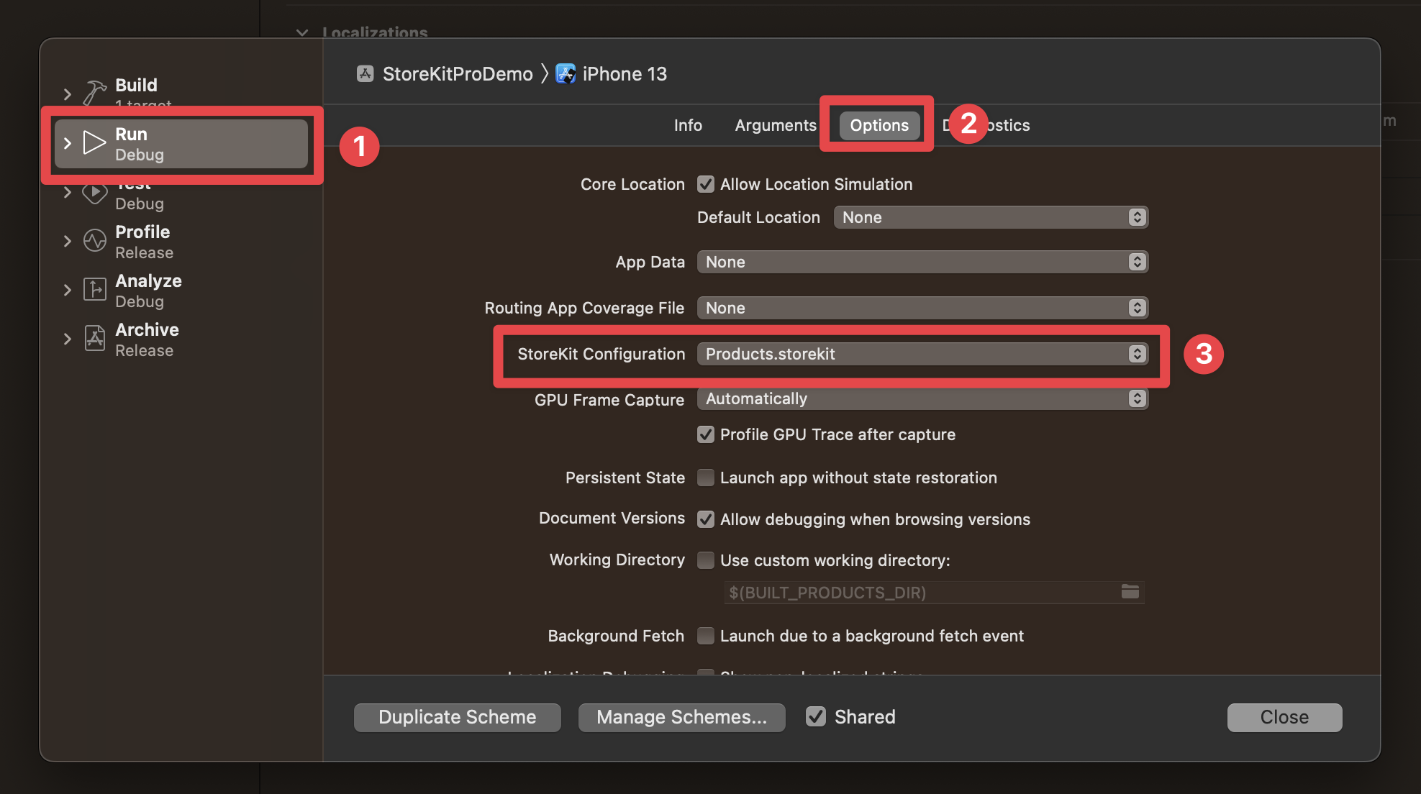The height and width of the screenshot is (794, 1421).
Task: Click the Archive icon in sidebar
Action: pyautogui.click(x=94, y=338)
